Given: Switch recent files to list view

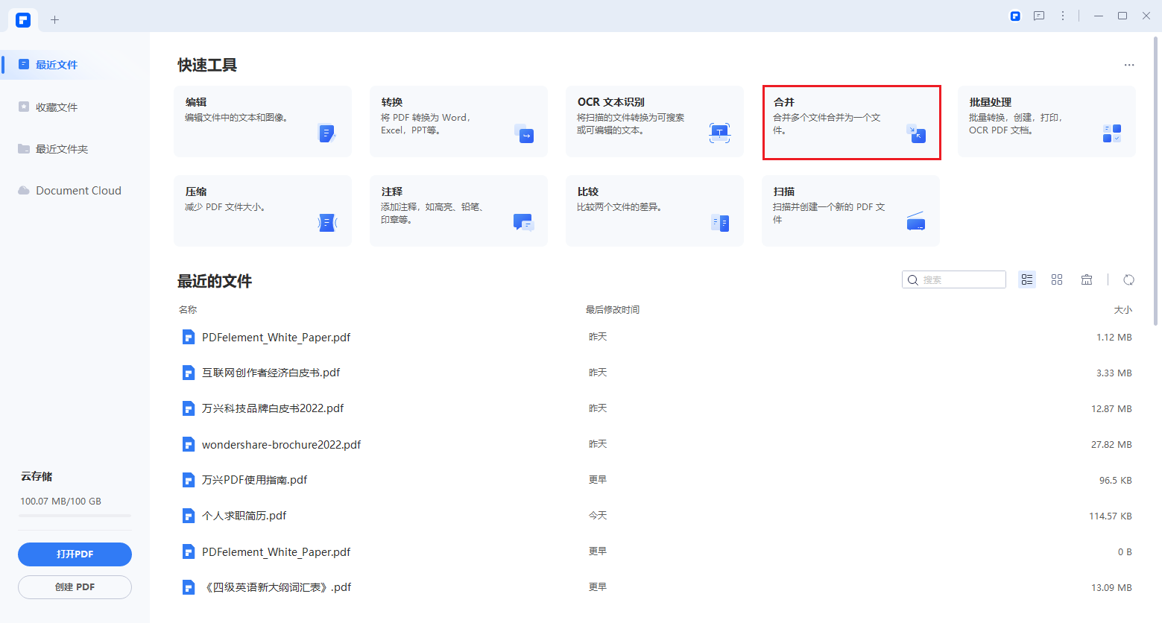Looking at the screenshot, I should pos(1027,279).
